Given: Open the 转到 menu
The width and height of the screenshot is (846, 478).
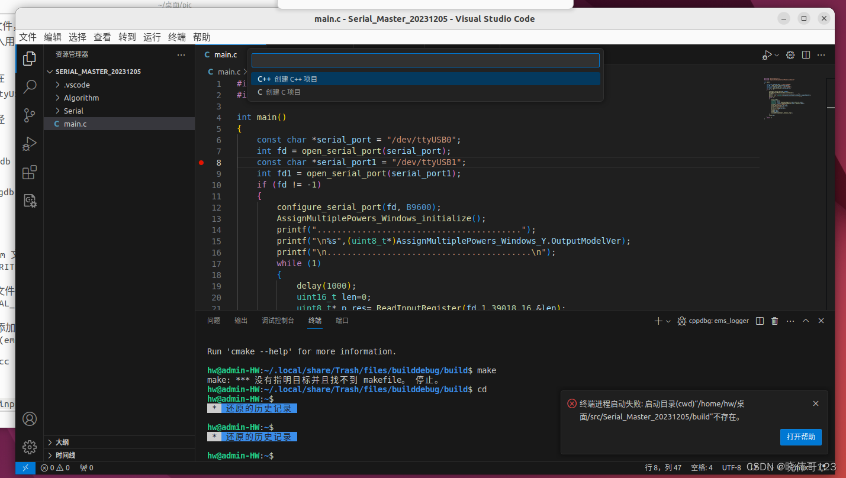Looking at the screenshot, I should 127,37.
